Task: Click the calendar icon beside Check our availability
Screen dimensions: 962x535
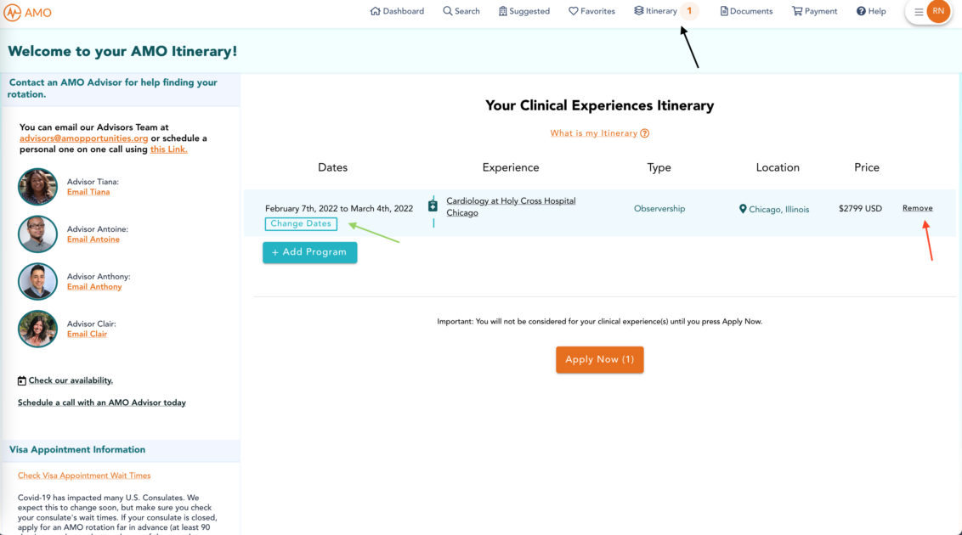Action: click(x=21, y=380)
